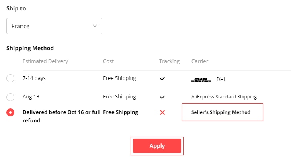This screenshot has width=291, height=157.
Task: Select the 7-14 days DHL radio button
Action: click(10, 78)
